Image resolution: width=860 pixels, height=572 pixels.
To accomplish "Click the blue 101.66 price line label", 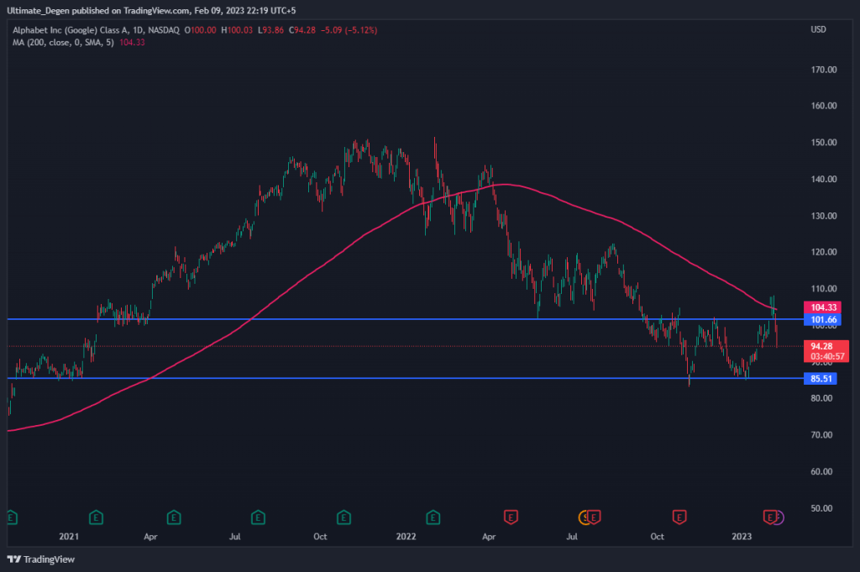I will click(823, 320).
